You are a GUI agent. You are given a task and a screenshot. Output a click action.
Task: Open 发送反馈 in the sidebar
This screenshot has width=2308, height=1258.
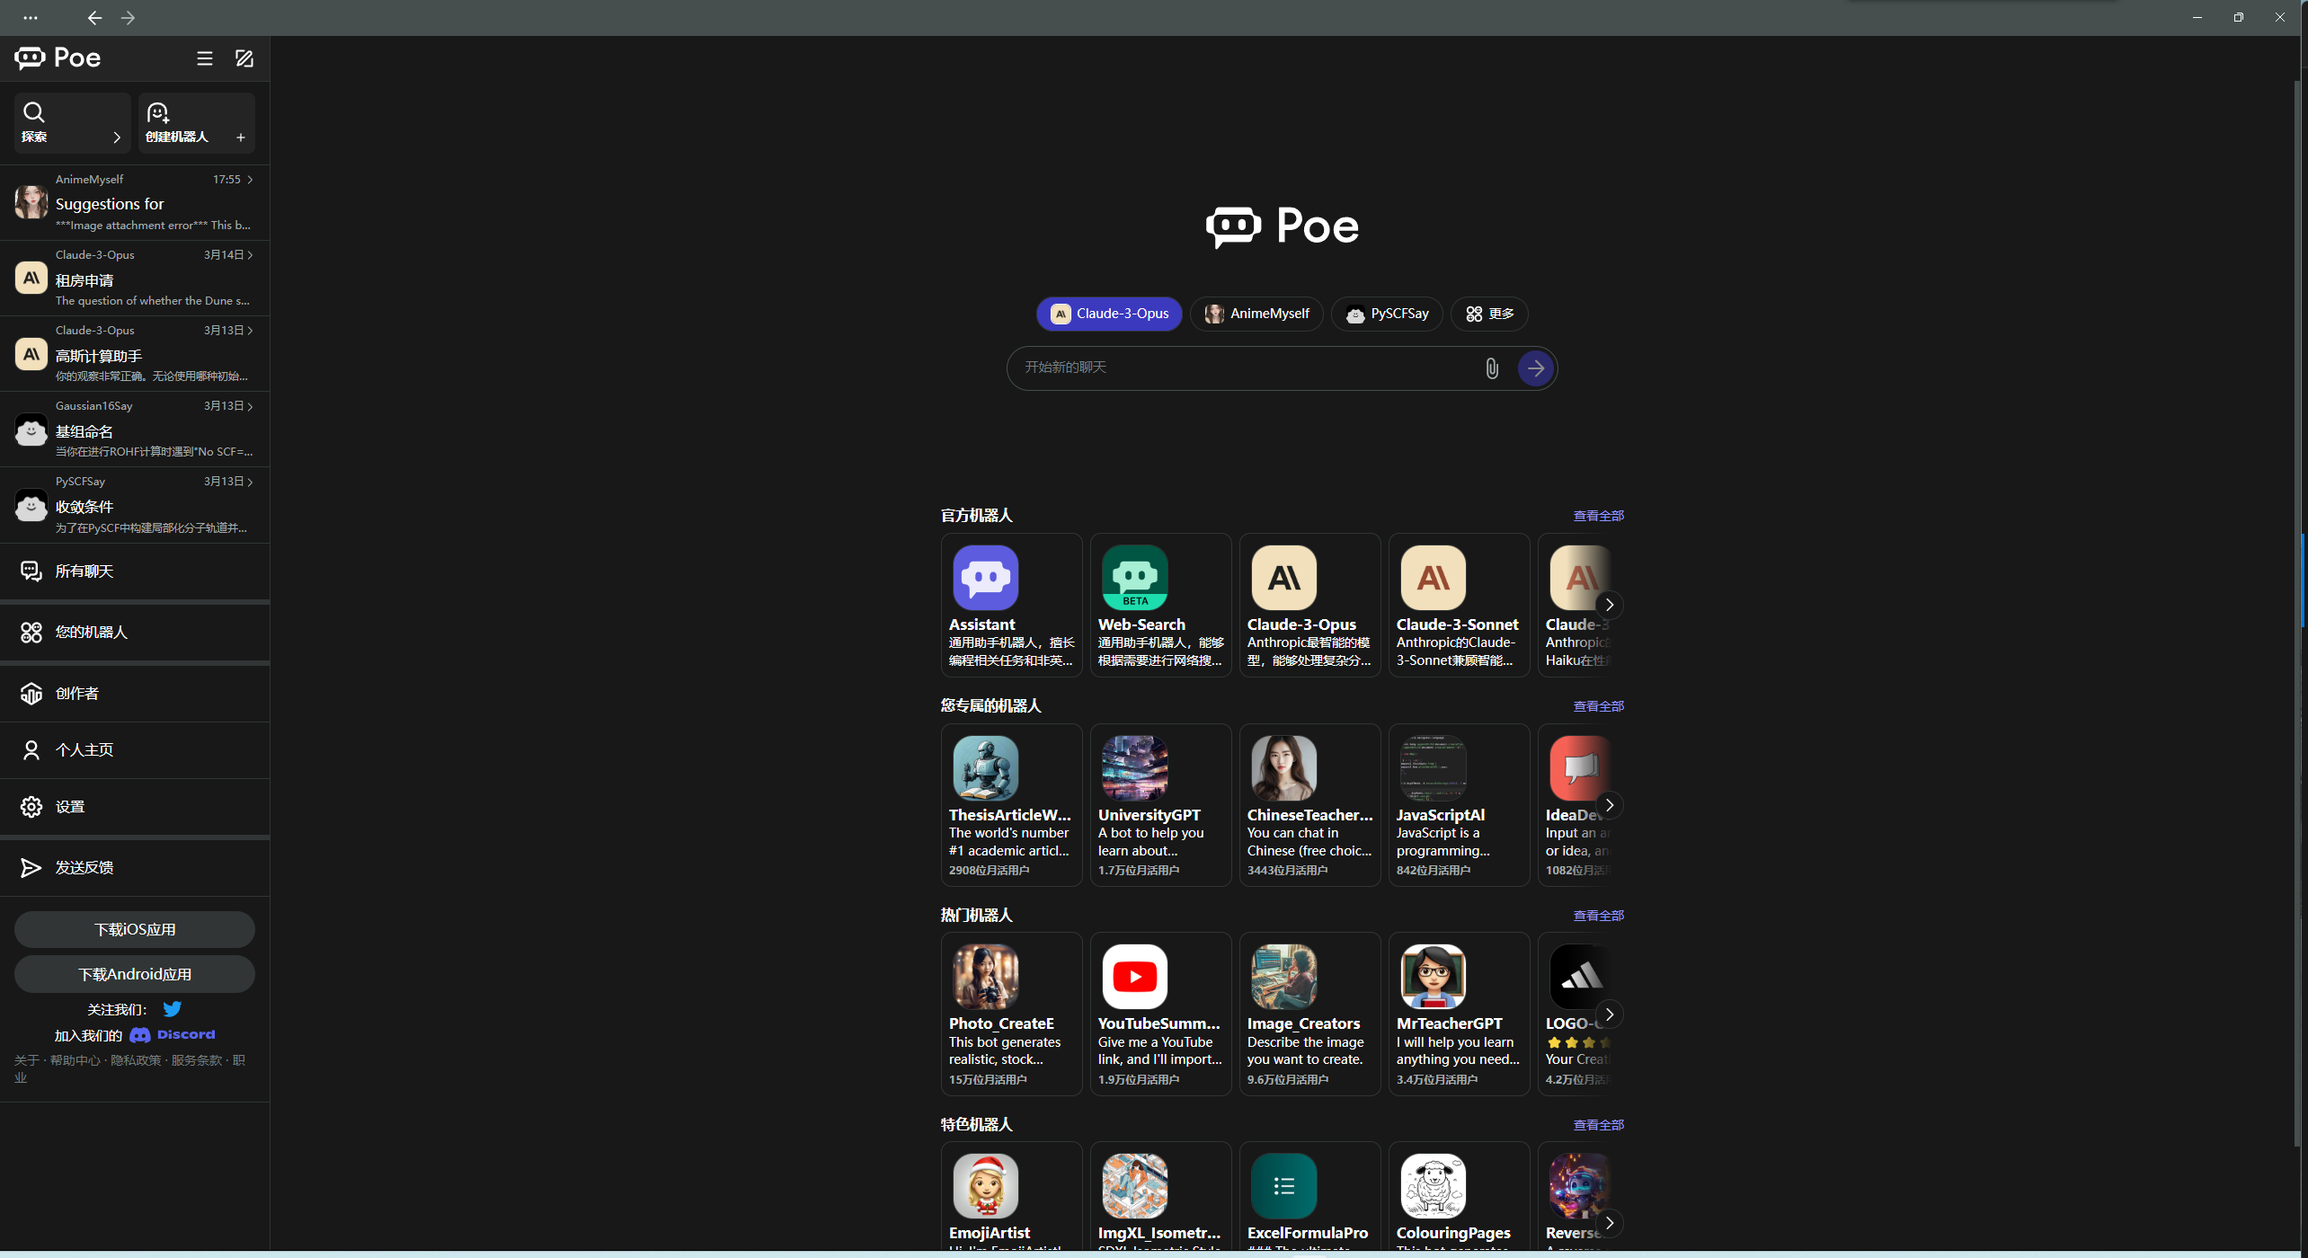click(135, 868)
